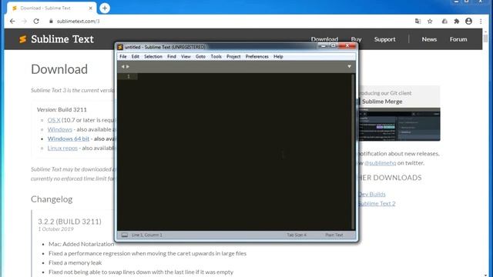Click Support in the website navigation
This screenshot has height=277, width=493.
click(x=385, y=39)
